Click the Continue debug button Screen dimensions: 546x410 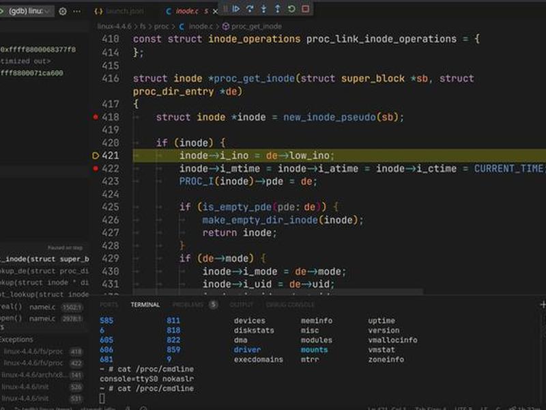[x=236, y=9]
